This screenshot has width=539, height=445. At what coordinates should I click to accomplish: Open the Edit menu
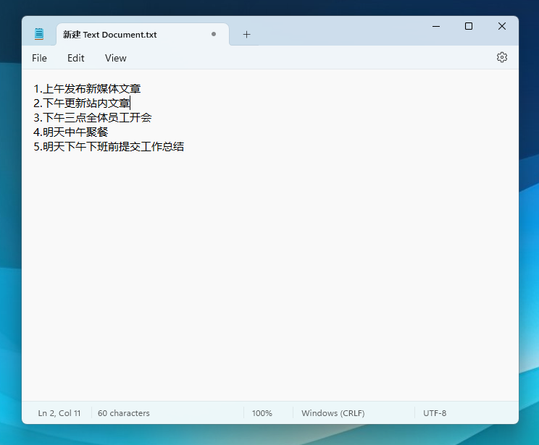pos(75,58)
